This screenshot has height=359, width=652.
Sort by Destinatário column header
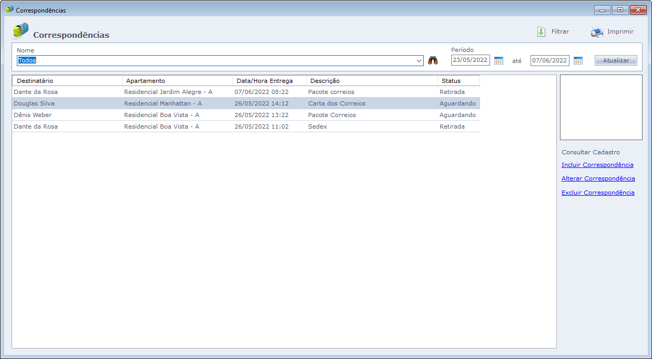click(x=67, y=81)
